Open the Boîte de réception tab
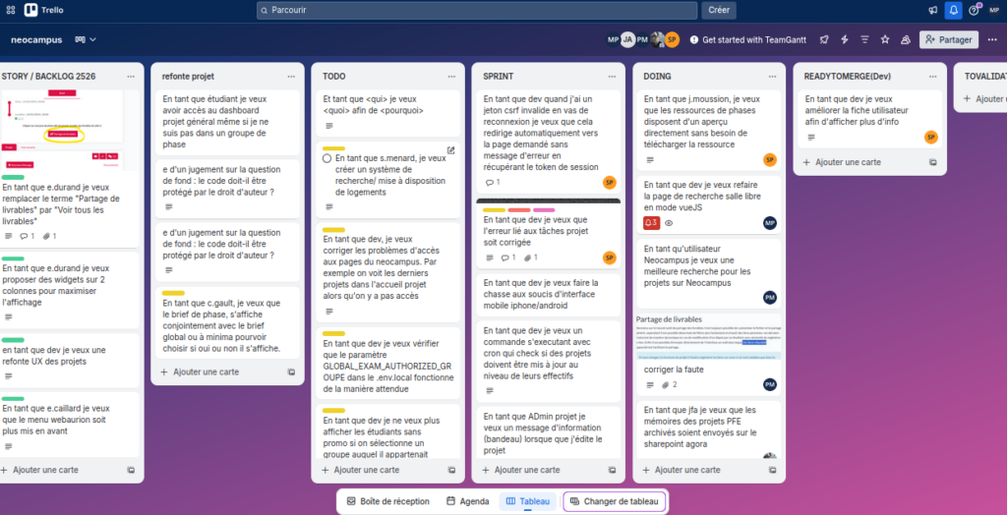1007x515 pixels. pyautogui.click(x=387, y=501)
